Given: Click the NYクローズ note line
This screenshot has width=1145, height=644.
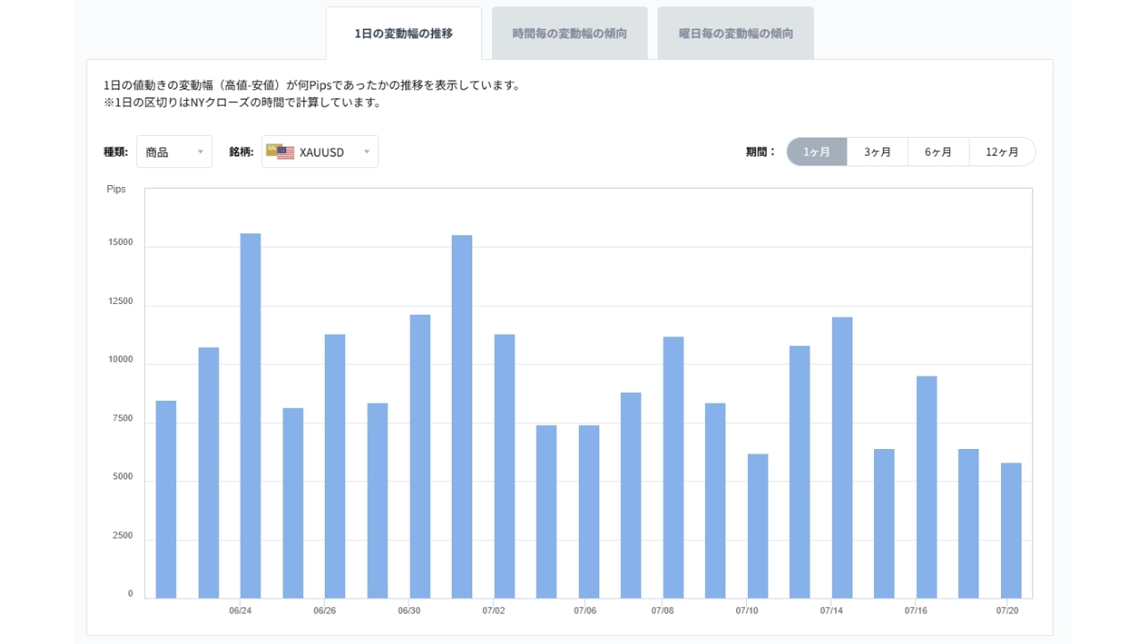Looking at the screenshot, I should coord(242,102).
